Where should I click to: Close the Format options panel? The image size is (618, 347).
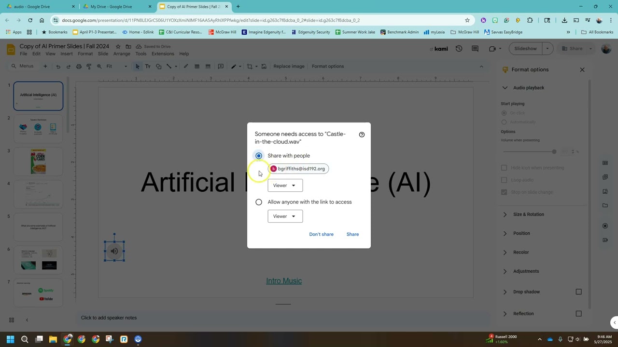click(582, 70)
